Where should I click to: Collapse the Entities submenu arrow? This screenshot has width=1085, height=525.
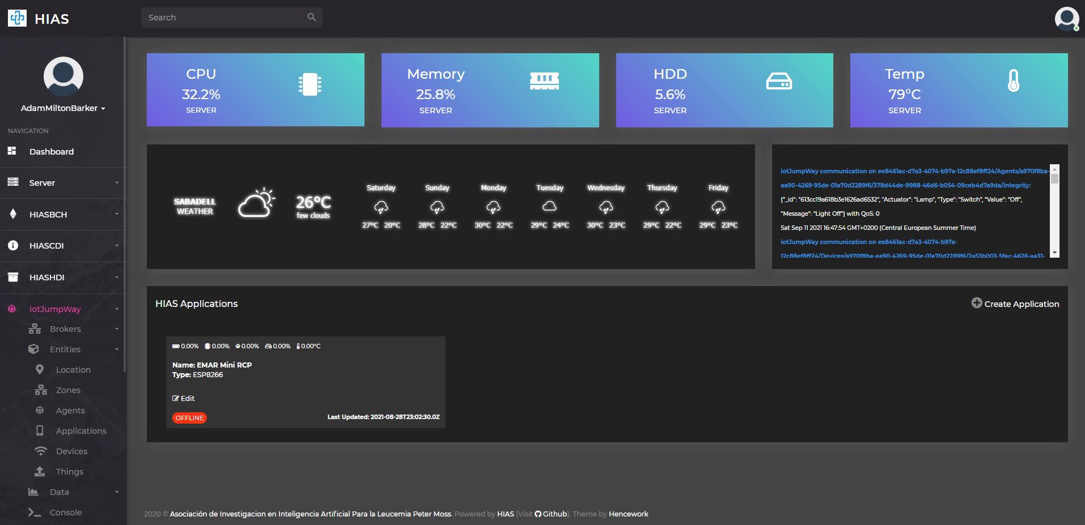(117, 349)
